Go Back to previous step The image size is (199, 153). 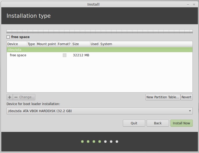click(158, 123)
